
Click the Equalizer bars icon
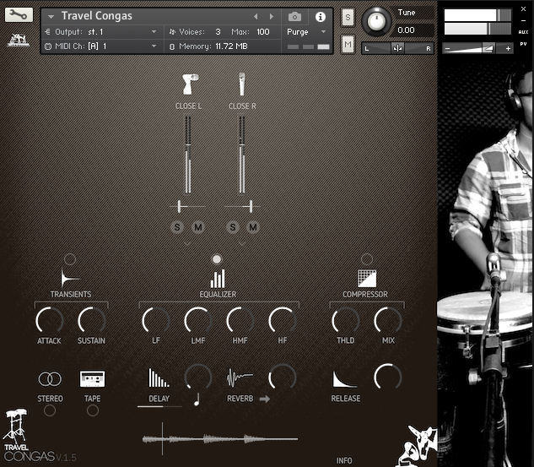(218, 279)
